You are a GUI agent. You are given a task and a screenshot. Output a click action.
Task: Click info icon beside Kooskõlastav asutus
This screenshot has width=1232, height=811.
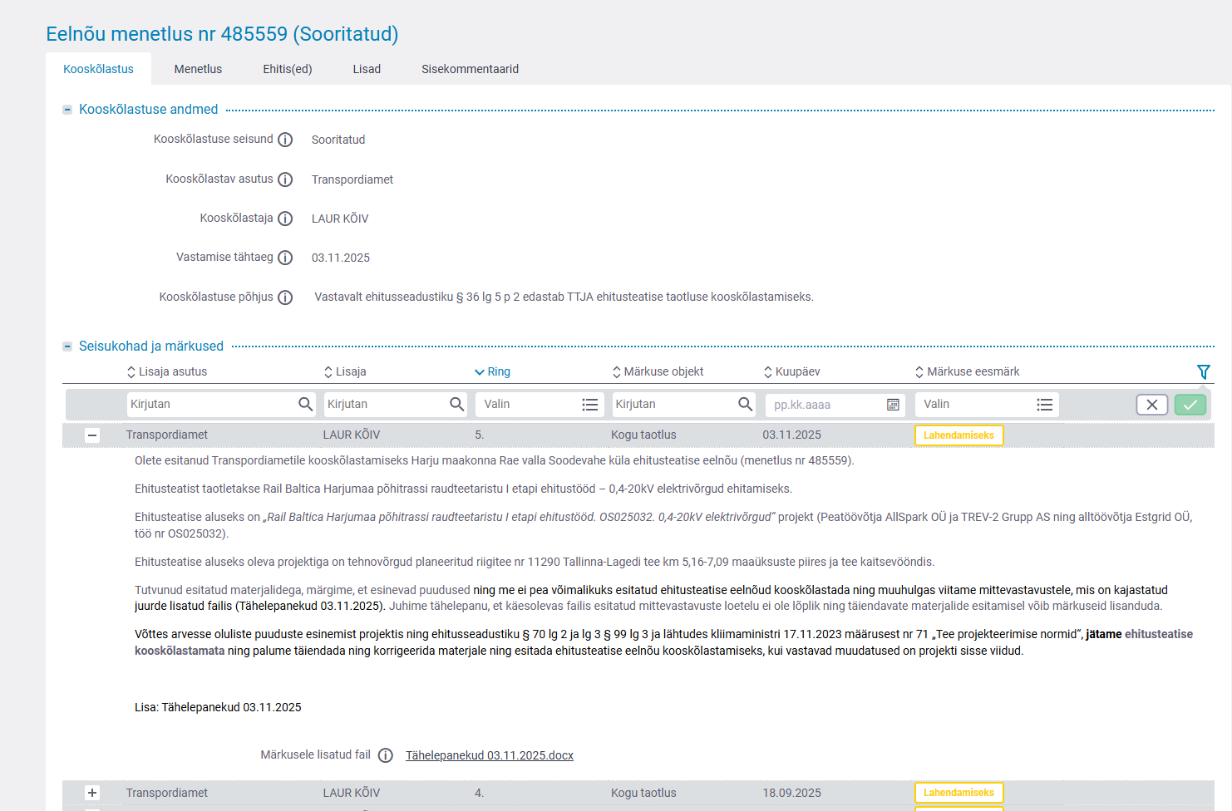point(285,179)
